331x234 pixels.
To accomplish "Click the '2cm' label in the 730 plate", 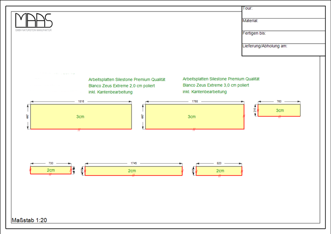I will click(51, 170).
